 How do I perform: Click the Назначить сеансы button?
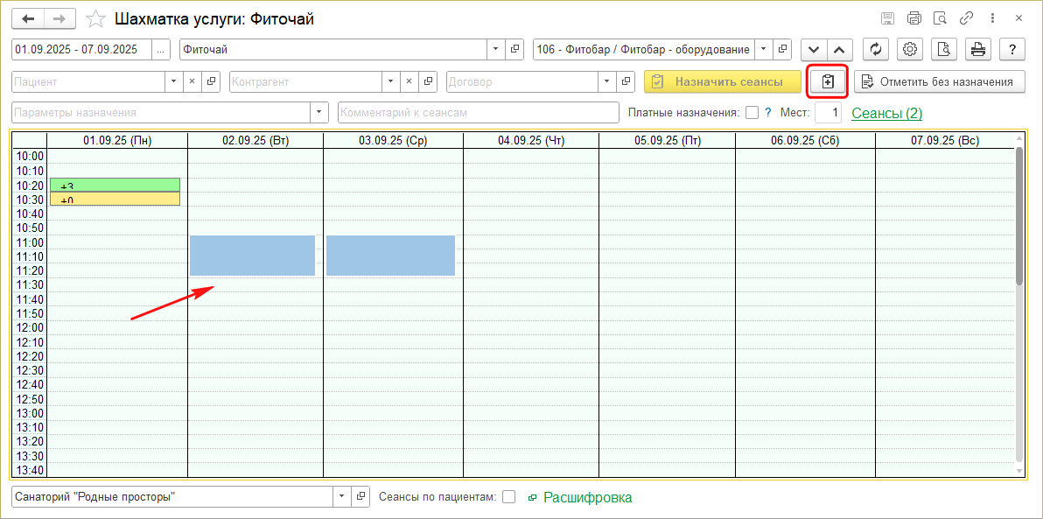pos(722,81)
